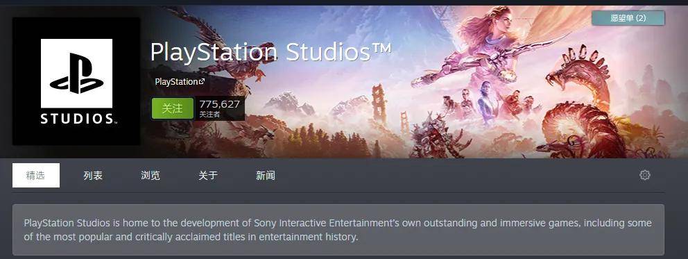Open the 列表 tab
The height and width of the screenshot is (259, 688).
pos(93,176)
